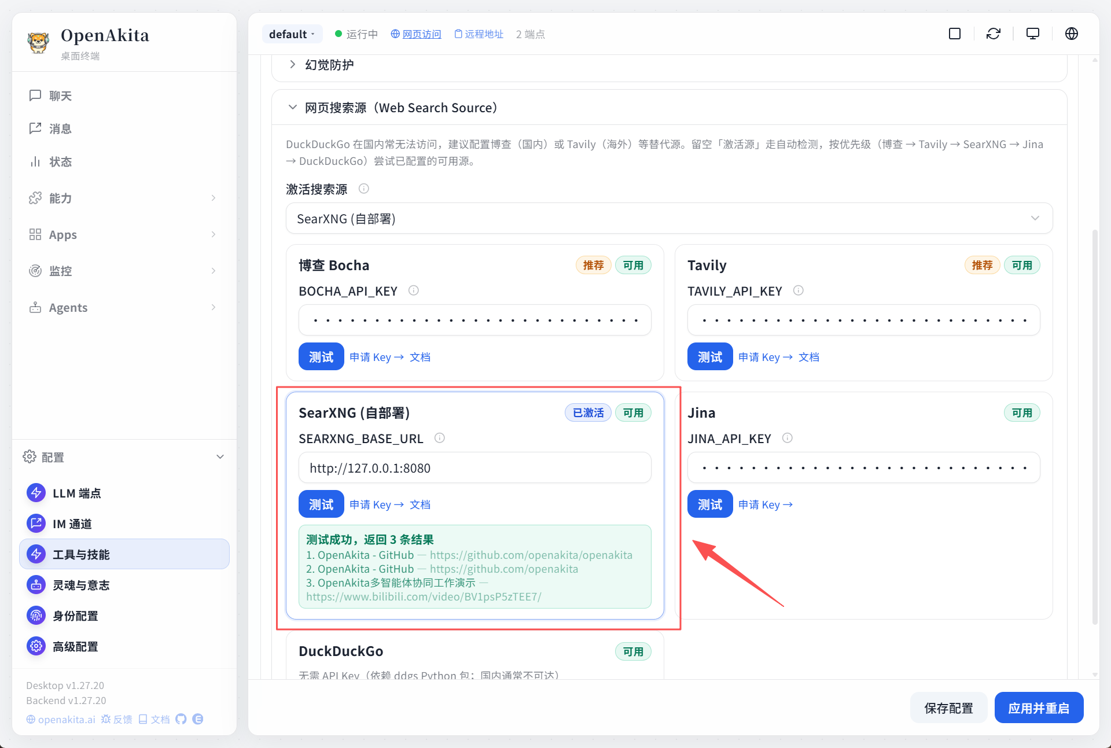Click 申请 Key link in Bocha card
Image resolution: width=1111 pixels, height=748 pixels.
[x=377, y=358]
